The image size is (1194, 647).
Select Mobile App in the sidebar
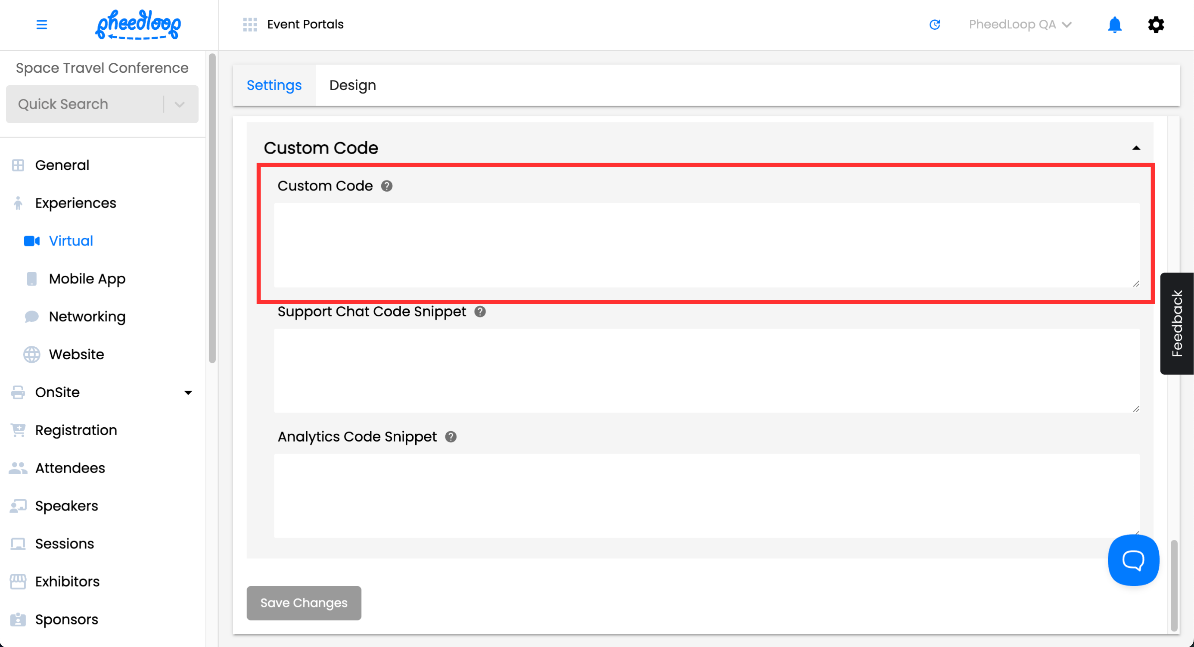pyautogui.click(x=87, y=279)
